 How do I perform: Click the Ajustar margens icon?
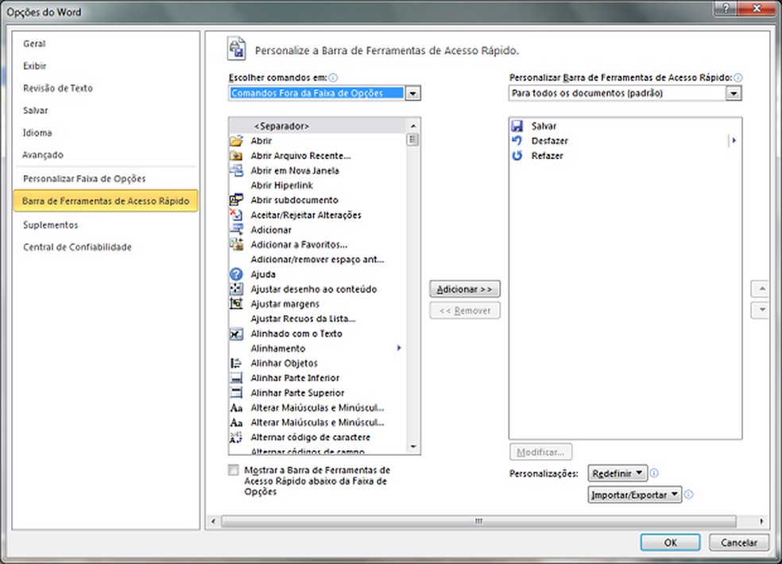[x=236, y=304]
